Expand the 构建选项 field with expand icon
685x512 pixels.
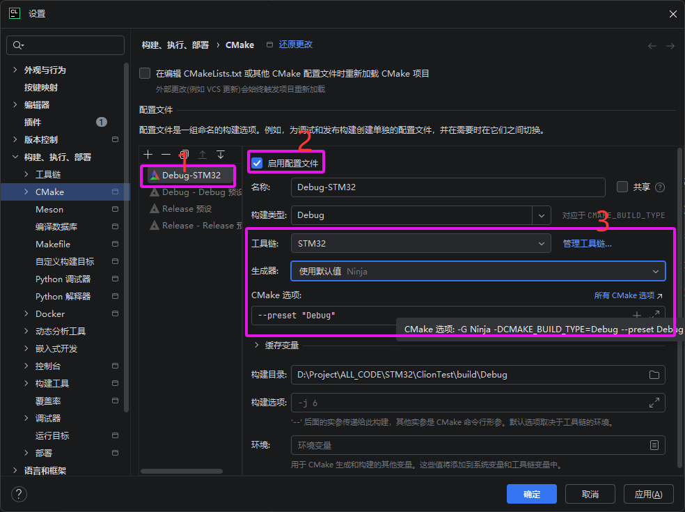(654, 403)
